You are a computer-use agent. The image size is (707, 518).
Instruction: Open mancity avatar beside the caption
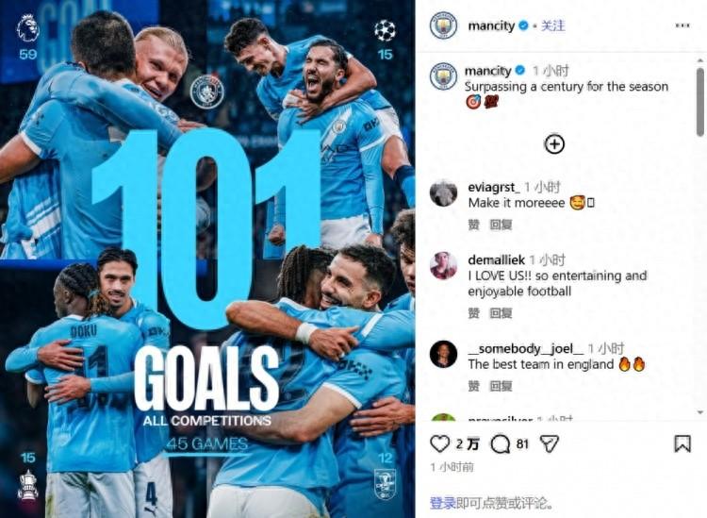point(443,75)
